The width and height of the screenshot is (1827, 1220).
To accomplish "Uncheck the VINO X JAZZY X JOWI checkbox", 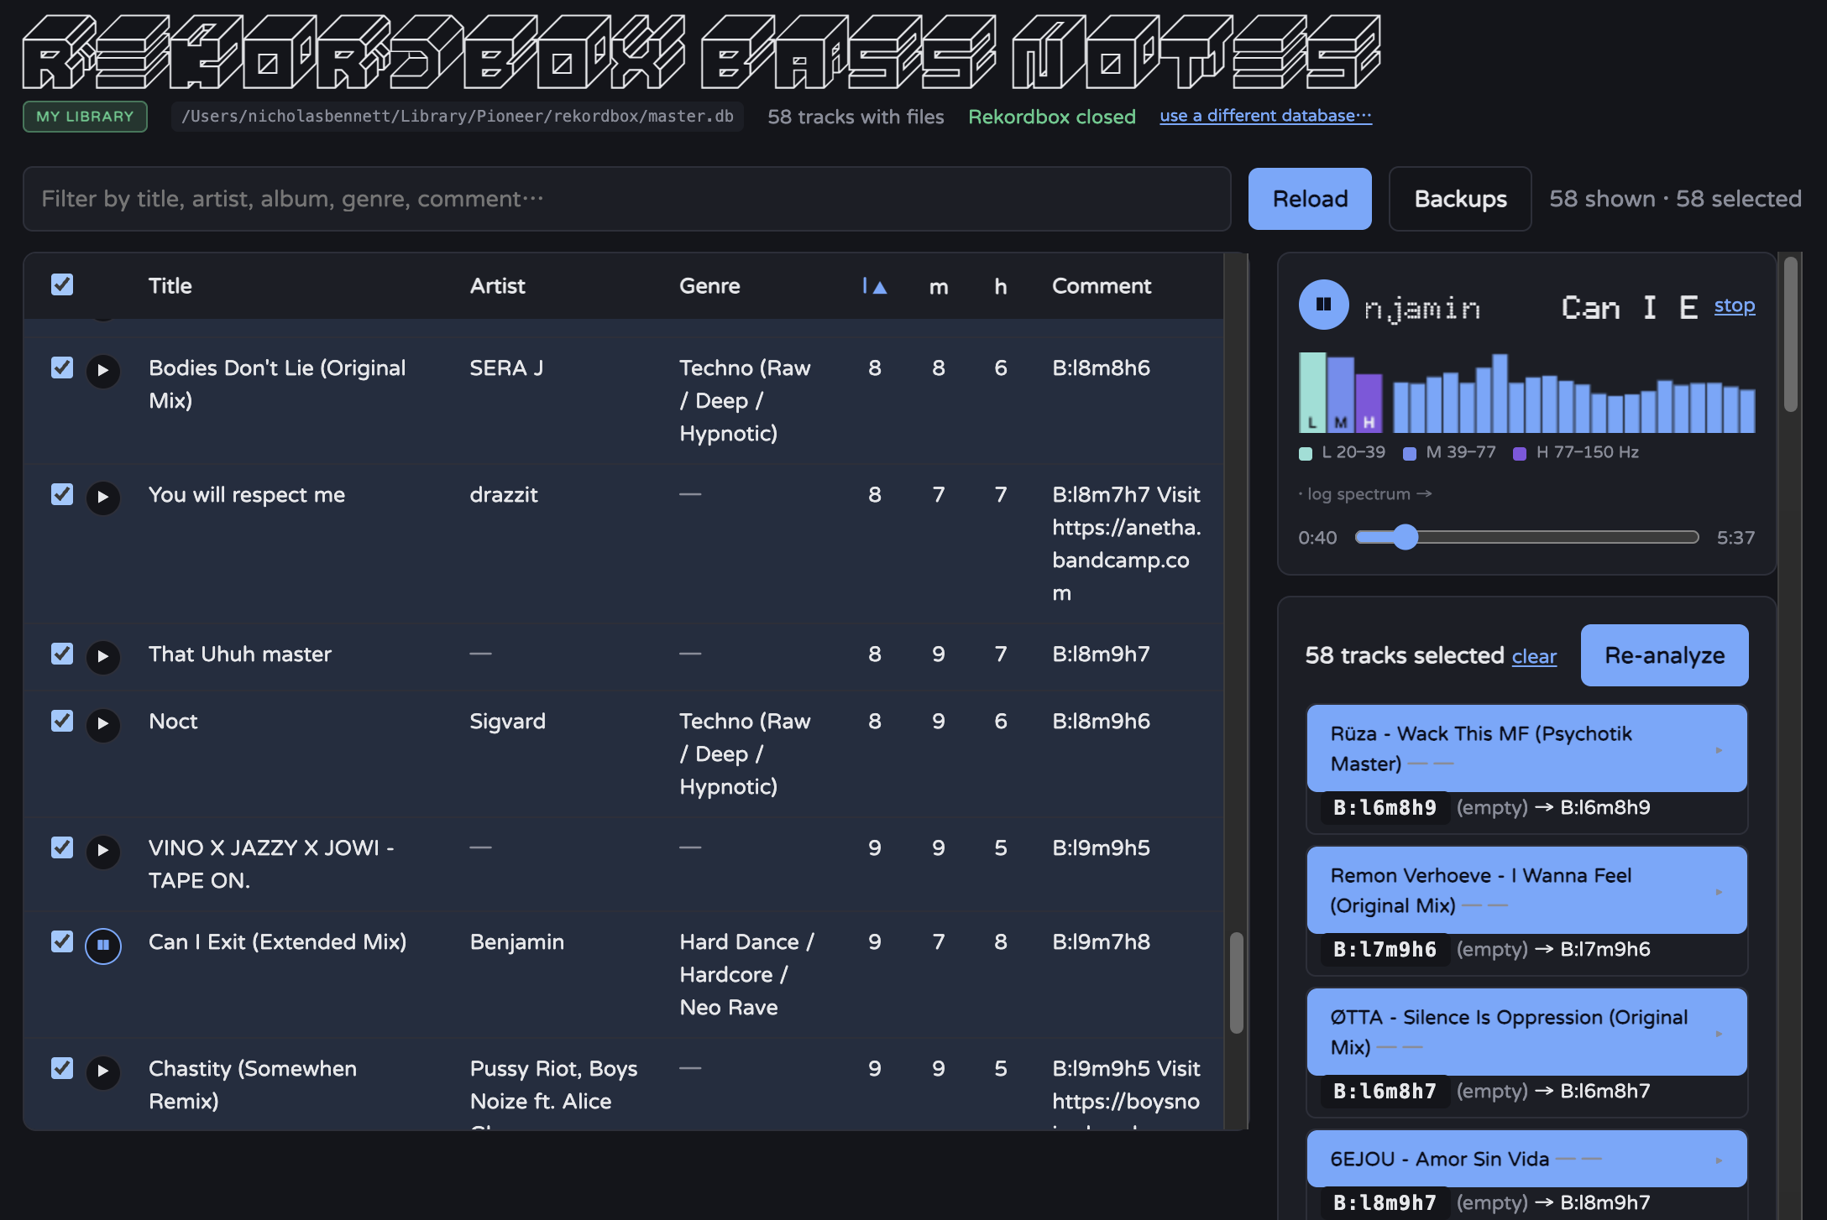I will pos(62,847).
